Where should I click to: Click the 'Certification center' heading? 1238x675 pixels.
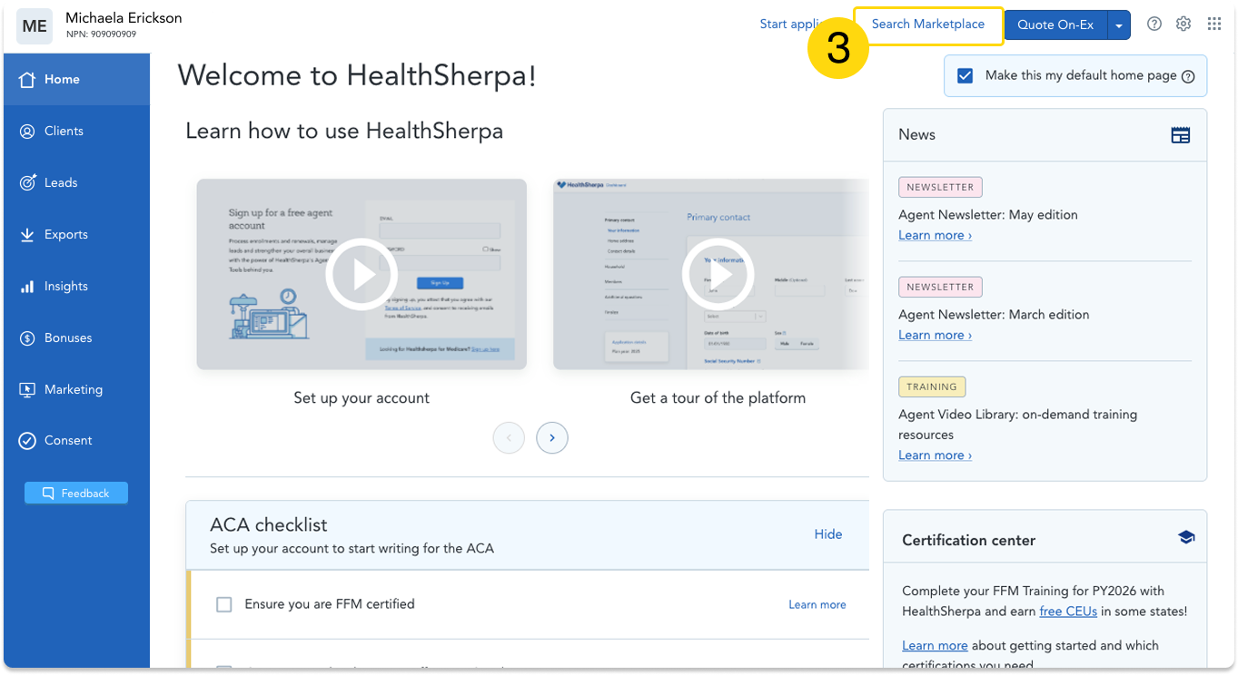click(969, 541)
